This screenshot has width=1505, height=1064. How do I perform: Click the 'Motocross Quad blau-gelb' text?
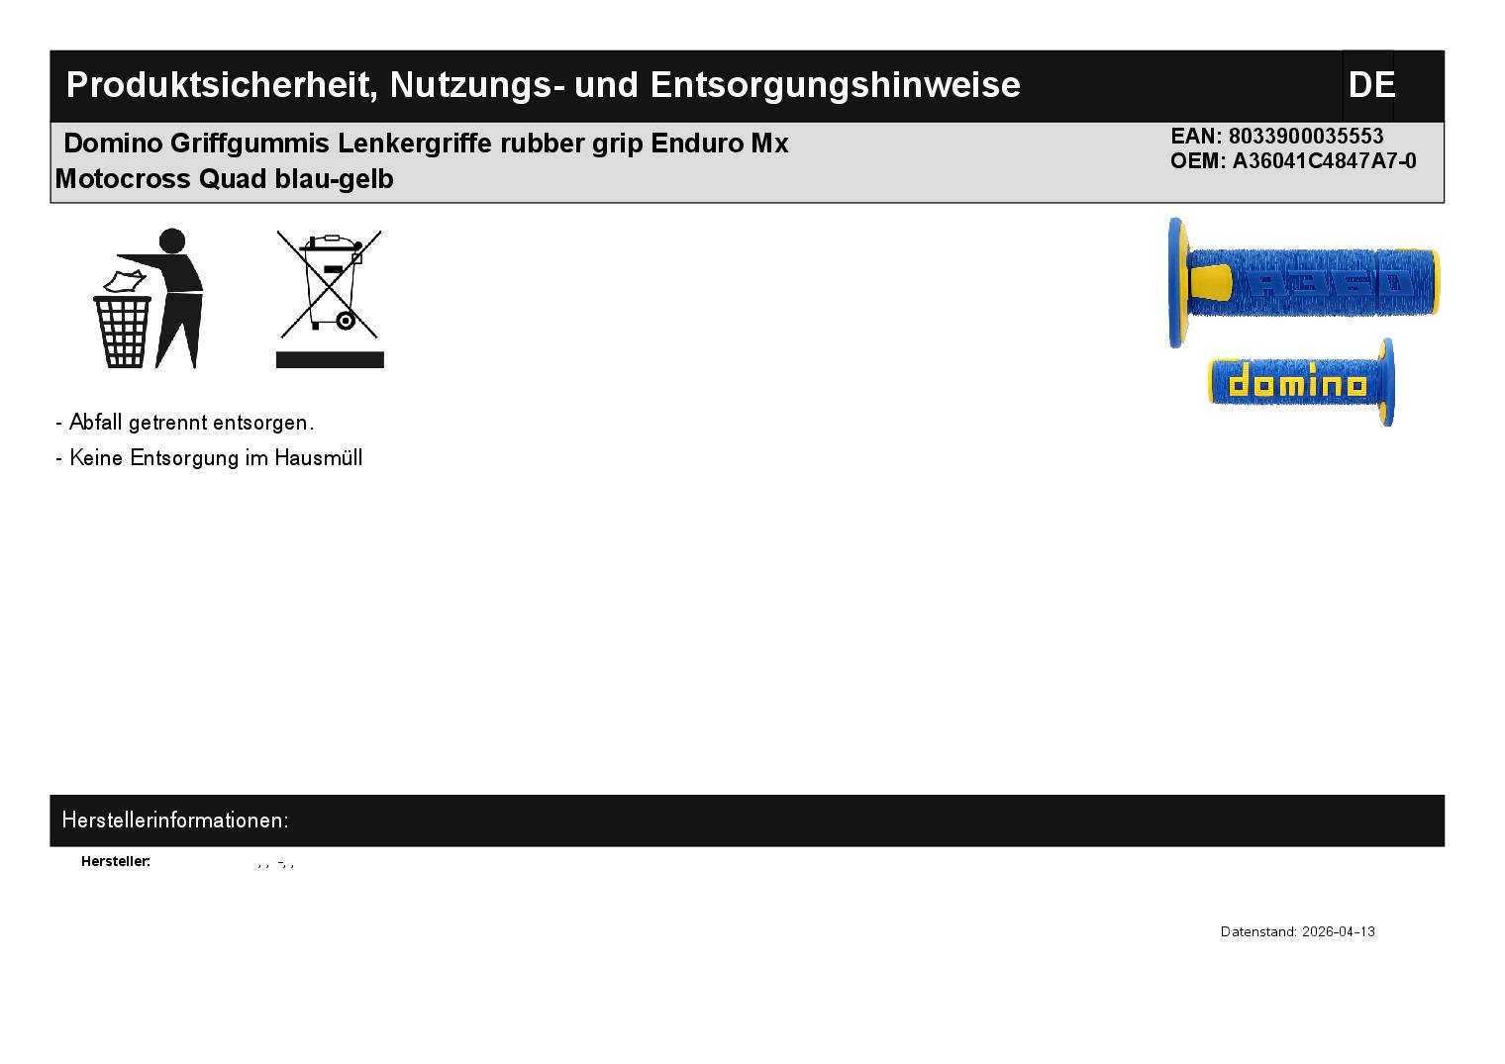[225, 179]
